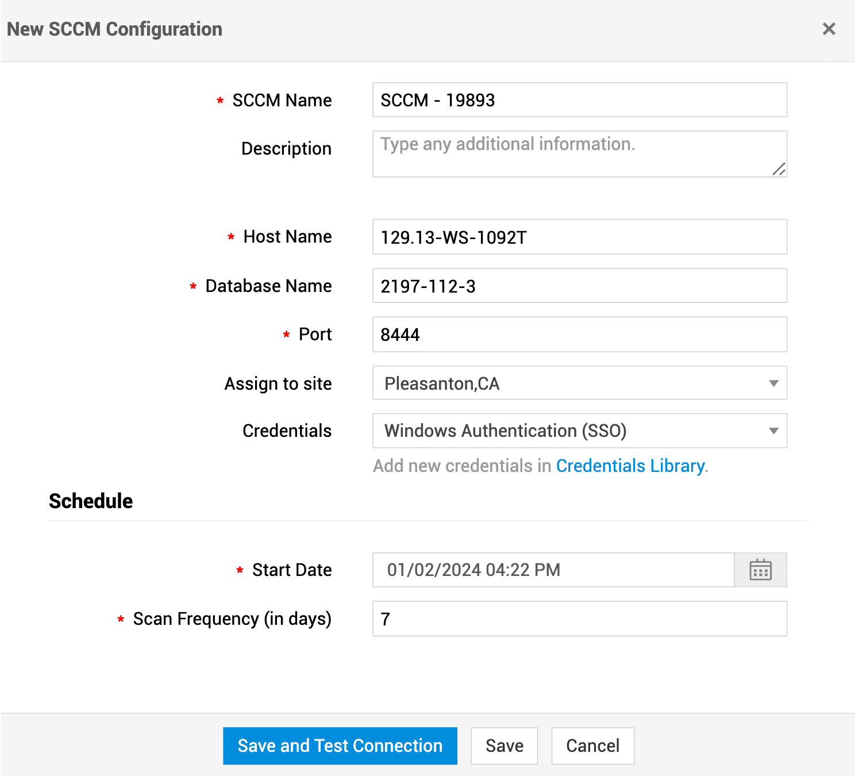The image size is (855, 776).
Task: Expand the Credentials dropdown arrow
Action: click(773, 431)
